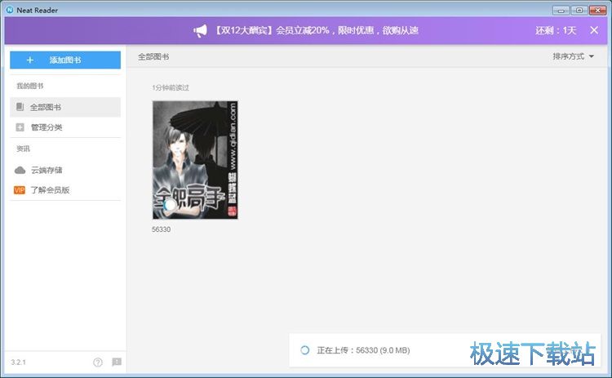Screen dimensions: 612x378
Task: Open 管理分类 manage categories
Action: click(x=65, y=127)
